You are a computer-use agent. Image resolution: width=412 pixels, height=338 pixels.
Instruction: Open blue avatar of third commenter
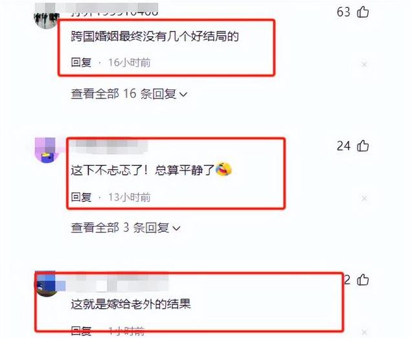click(47, 284)
